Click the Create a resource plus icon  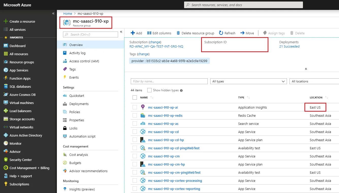point(6,21)
